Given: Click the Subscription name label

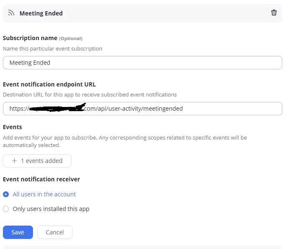Looking at the screenshot, I should coord(30,38).
